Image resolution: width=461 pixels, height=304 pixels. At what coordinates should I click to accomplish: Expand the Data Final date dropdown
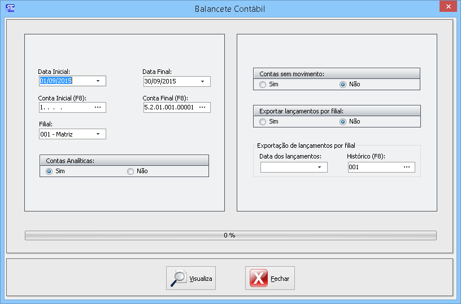pos(202,82)
